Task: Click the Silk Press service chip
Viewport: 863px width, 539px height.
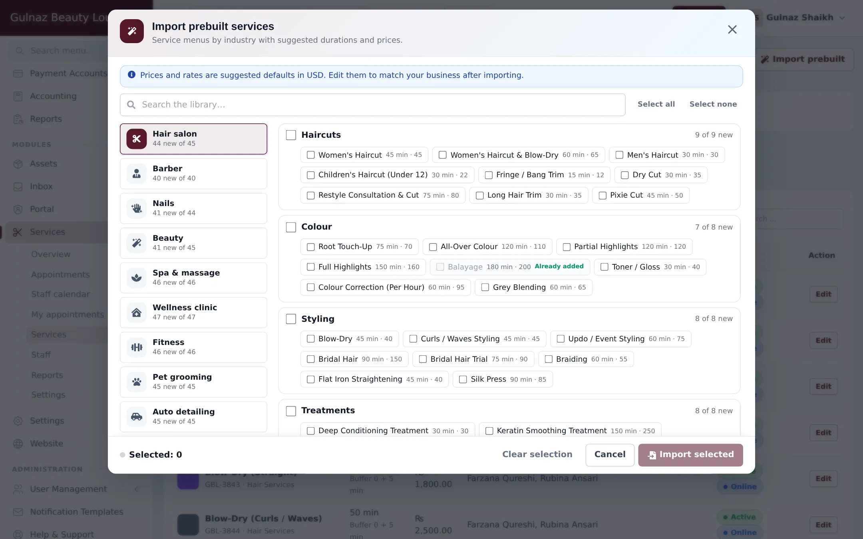Action: 503,379
